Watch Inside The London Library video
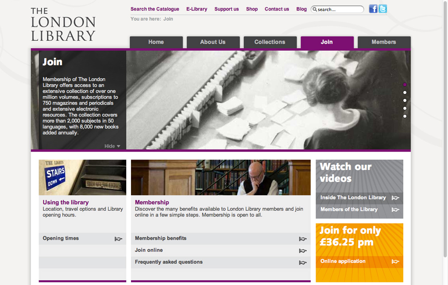The image size is (448, 285). pos(353,198)
